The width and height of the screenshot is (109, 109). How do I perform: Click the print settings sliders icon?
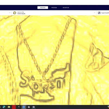(x=99, y=13)
